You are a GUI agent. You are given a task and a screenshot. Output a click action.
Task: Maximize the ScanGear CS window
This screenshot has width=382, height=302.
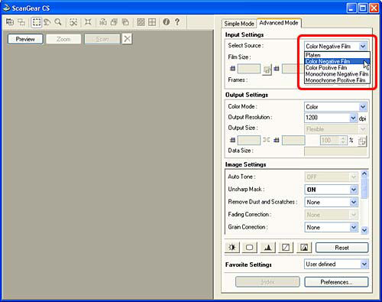tap(363, 8)
